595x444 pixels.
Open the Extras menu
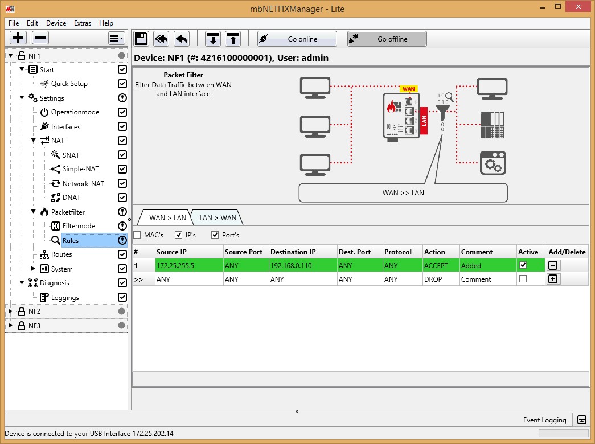click(83, 23)
